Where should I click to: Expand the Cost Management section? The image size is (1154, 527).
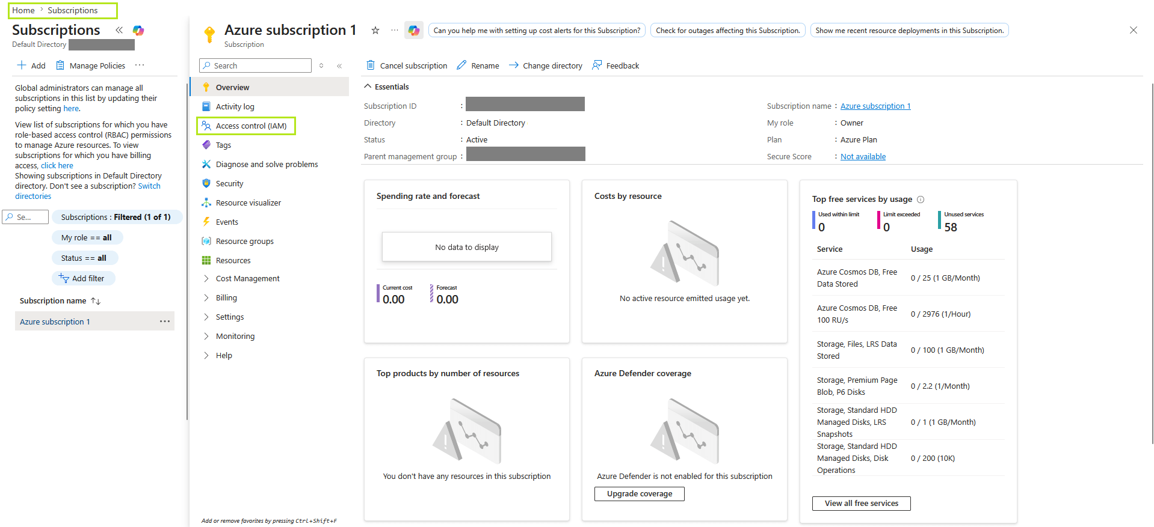(270, 278)
